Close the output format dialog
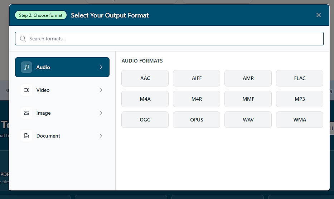This screenshot has width=334, height=199. [x=319, y=15]
